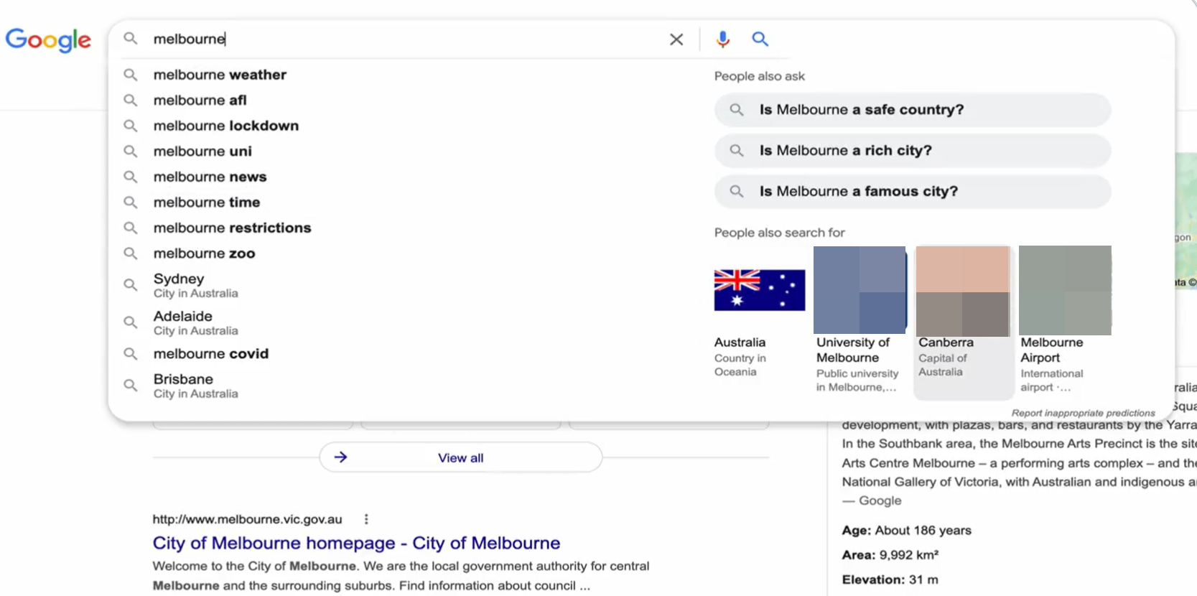Click magnifier icon beside 'melbourne uni'
This screenshot has height=596, width=1197.
(x=130, y=152)
